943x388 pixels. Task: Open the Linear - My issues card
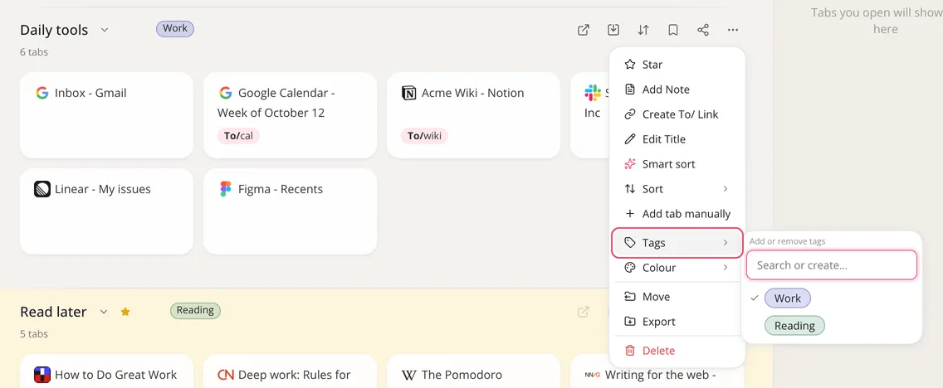pos(106,211)
